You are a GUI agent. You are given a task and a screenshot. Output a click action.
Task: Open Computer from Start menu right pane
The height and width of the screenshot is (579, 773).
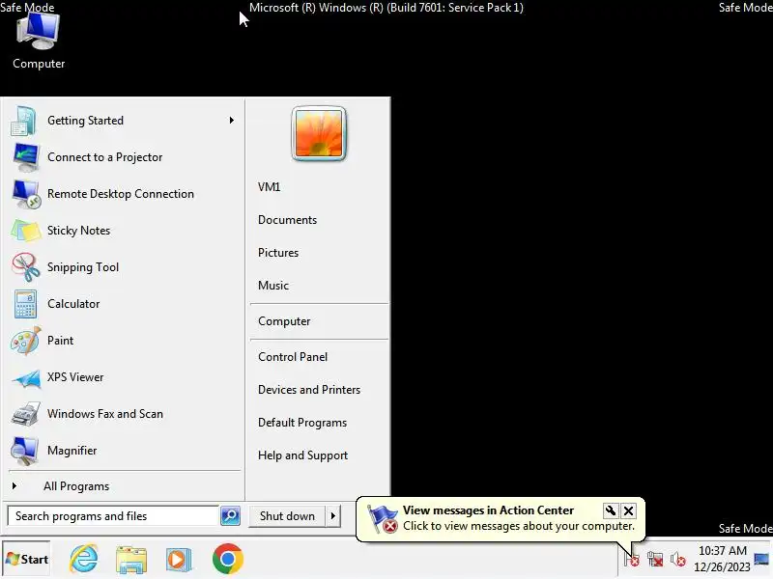click(x=284, y=321)
